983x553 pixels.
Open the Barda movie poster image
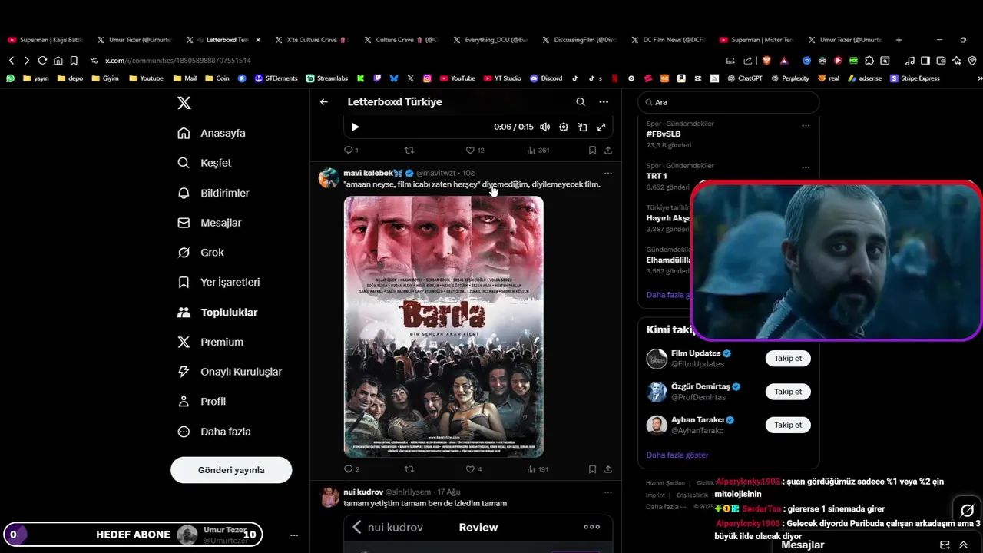tap(443, 326)
